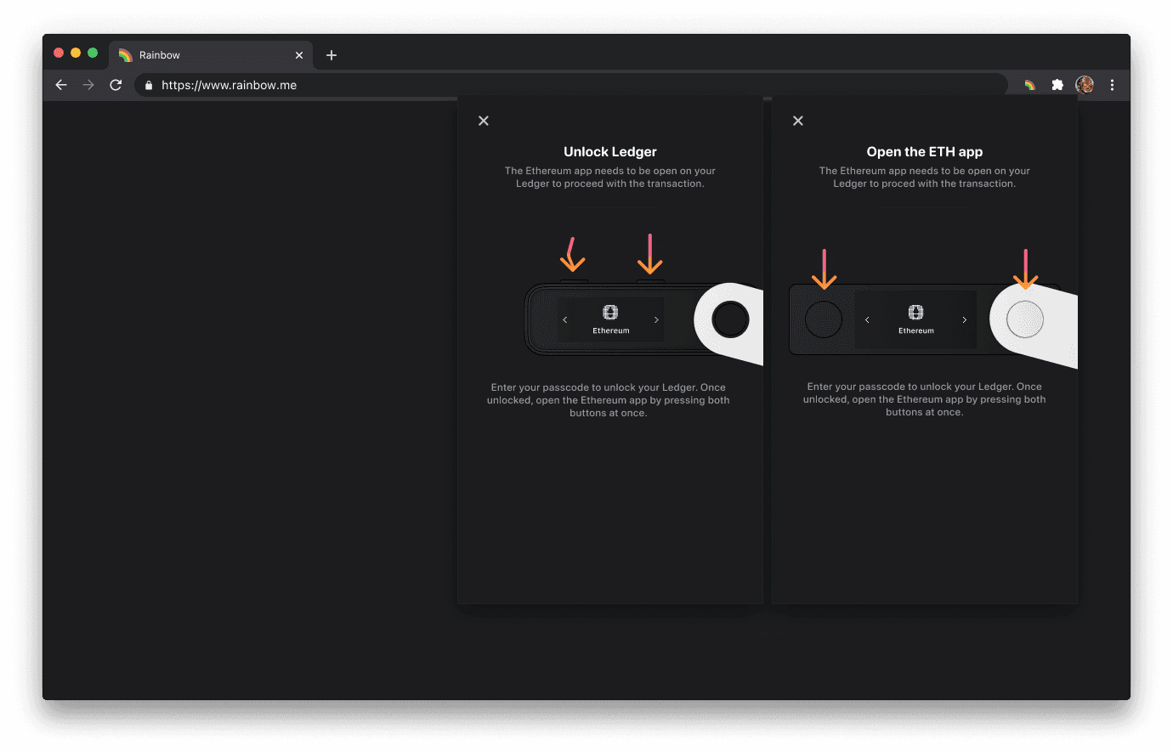
Task: Open a new browser tab
Action: 331,55
